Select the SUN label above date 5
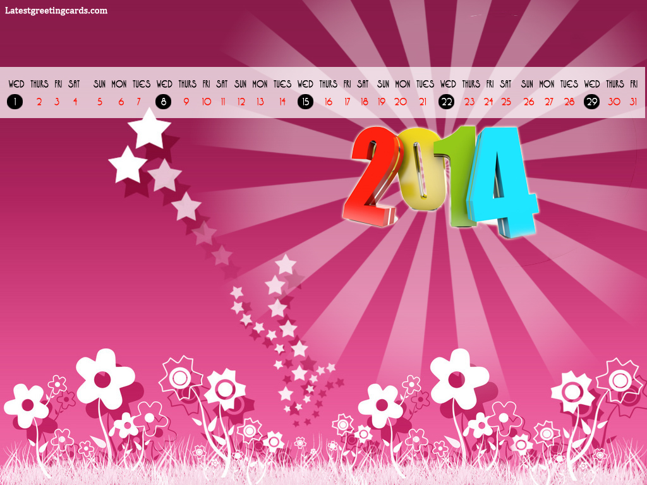This screenshot has height=485, width=647. click(99, 84)
